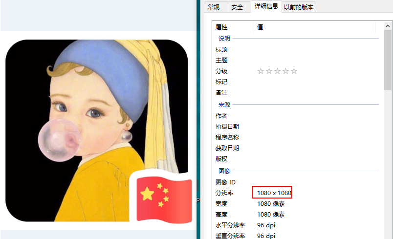
Task: Click the scrollbar up arrow
Action: 388,26
